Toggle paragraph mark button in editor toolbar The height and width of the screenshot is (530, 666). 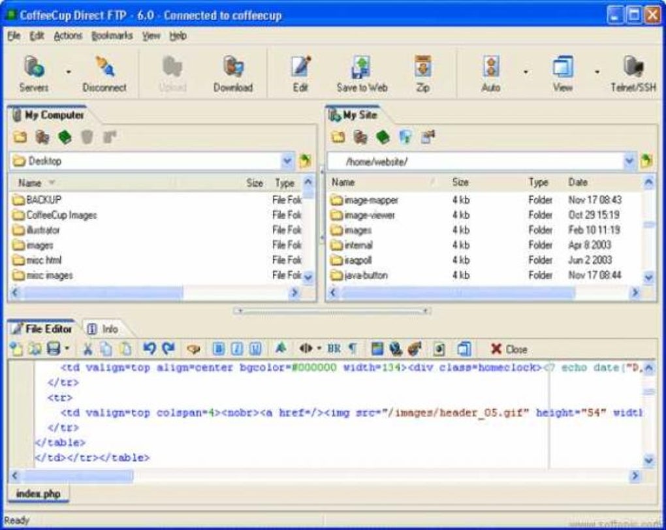point(353,349)
